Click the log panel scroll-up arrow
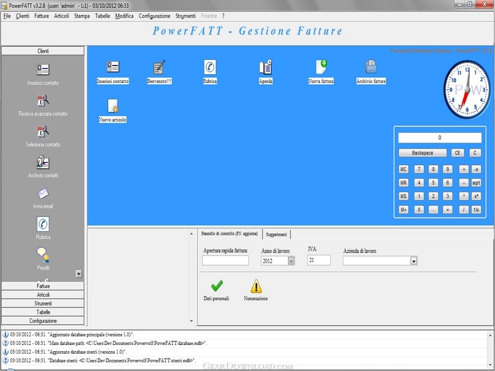Viewport: 495px width, 371px height. coord(490,335)
